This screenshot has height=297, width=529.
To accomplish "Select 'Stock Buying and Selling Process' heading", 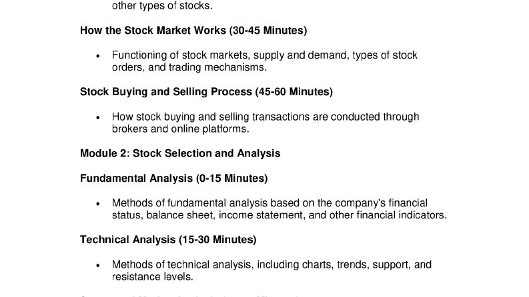I will point(206,92).
